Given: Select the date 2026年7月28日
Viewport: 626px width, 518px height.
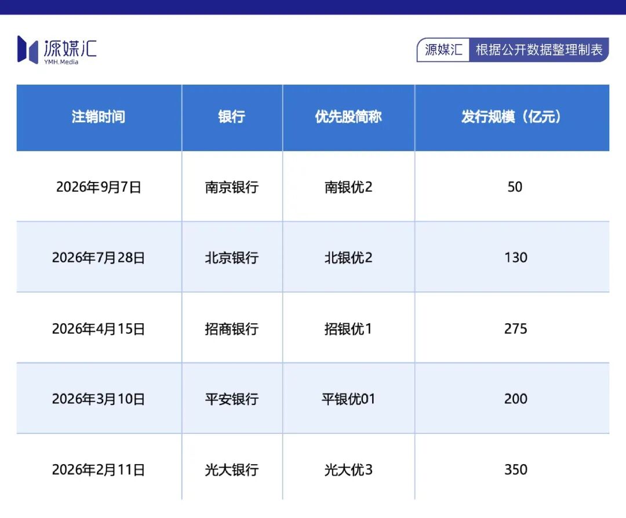Looking at the screenshot, I should pos(99,257).
